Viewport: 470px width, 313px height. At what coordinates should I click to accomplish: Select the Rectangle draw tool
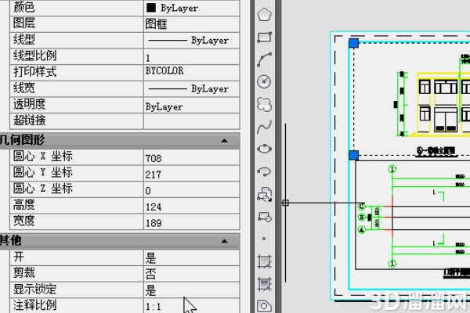click(264, 37)
